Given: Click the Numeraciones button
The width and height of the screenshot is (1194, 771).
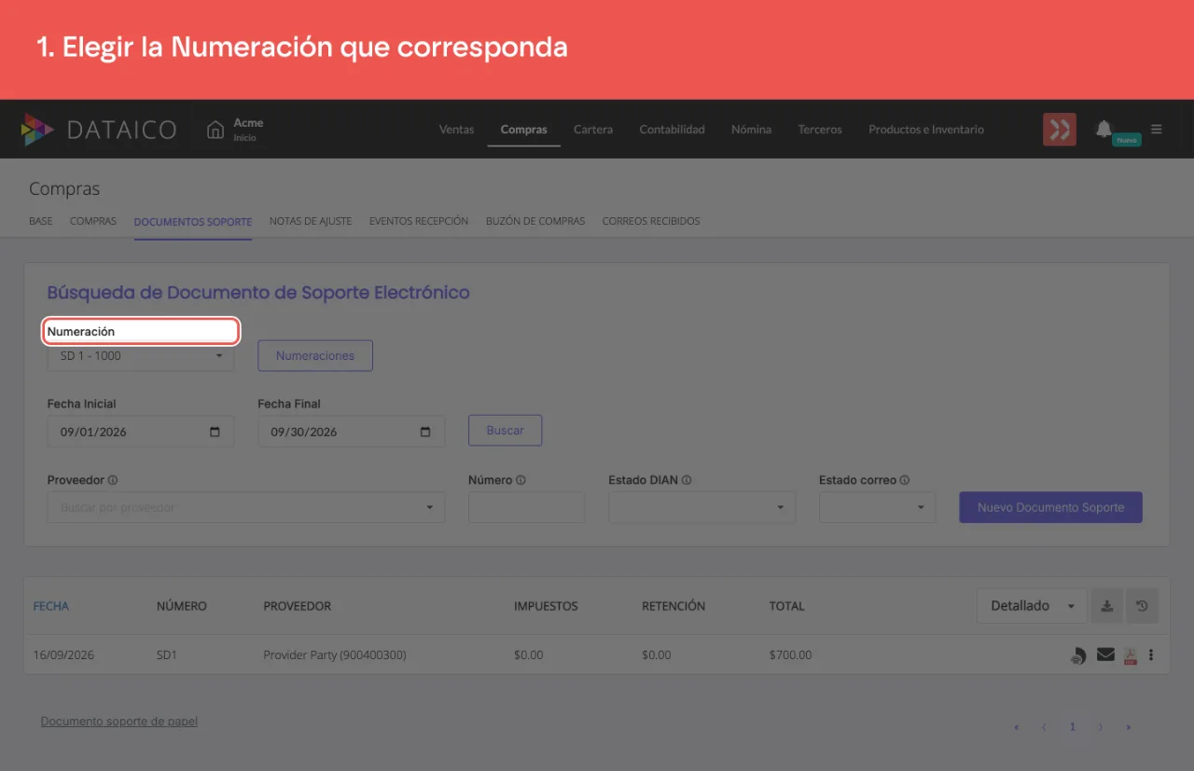Looking at the screenshot, I should (315, 355).
